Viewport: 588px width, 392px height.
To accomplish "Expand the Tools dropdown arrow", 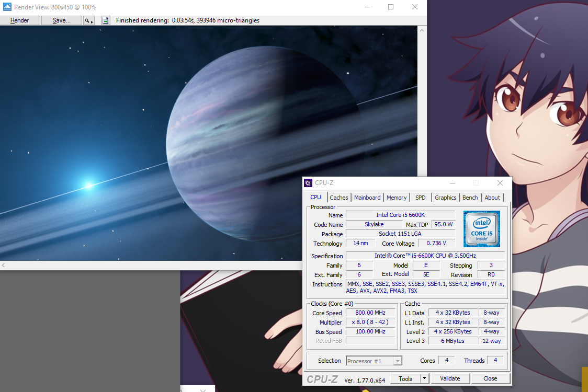I will (424, 378).
